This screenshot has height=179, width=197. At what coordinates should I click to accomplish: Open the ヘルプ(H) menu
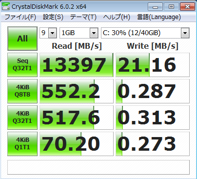[x=117, y=17]
